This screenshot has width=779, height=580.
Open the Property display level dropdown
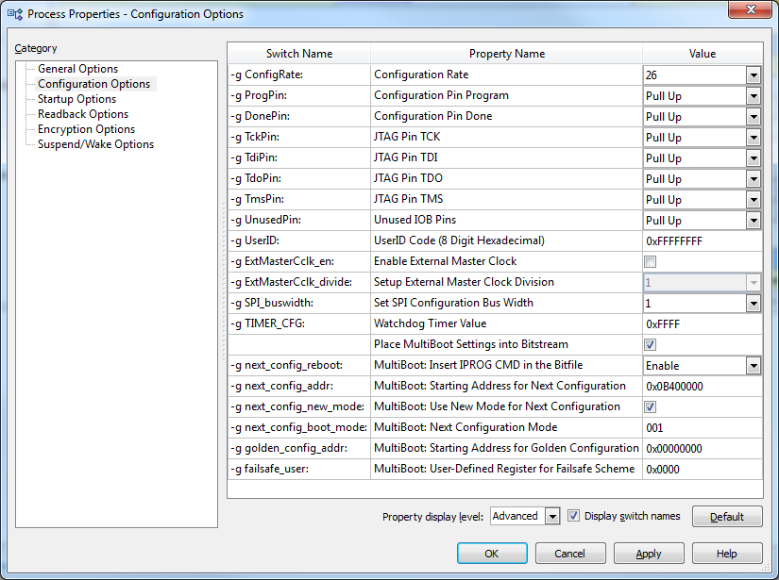[552, 517]
